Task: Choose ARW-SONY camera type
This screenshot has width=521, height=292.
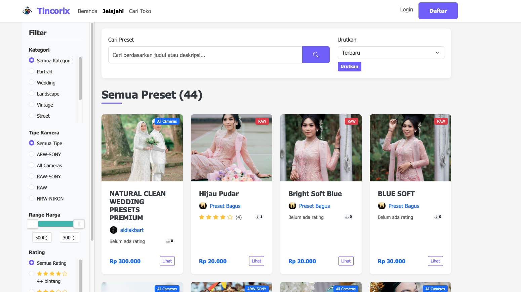Action: click(32, 154)
